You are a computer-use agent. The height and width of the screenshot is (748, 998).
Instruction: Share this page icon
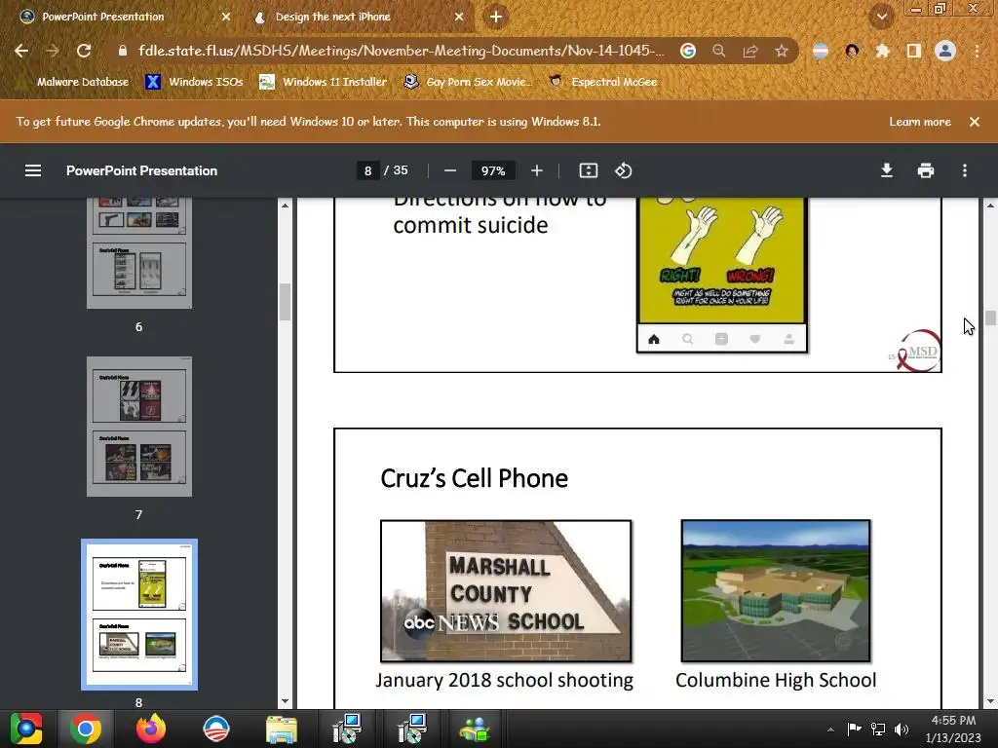tap(750, 51)
